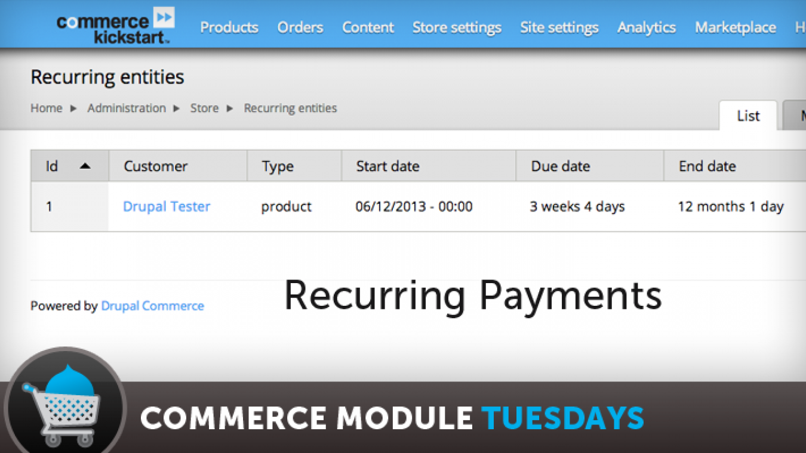Open the Site settings menu
This screenshot has height=453, width=806.
559,27
